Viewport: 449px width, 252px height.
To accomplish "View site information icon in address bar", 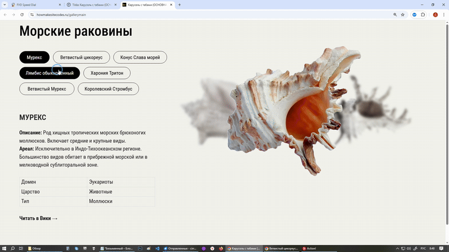I will point(32,15).
